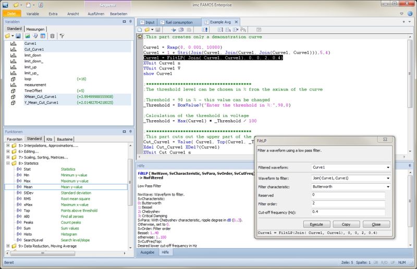Open the Ausführen ribbon tab
Screen dimensions: 417x269
pyautogui.click(x=96, y=14)
